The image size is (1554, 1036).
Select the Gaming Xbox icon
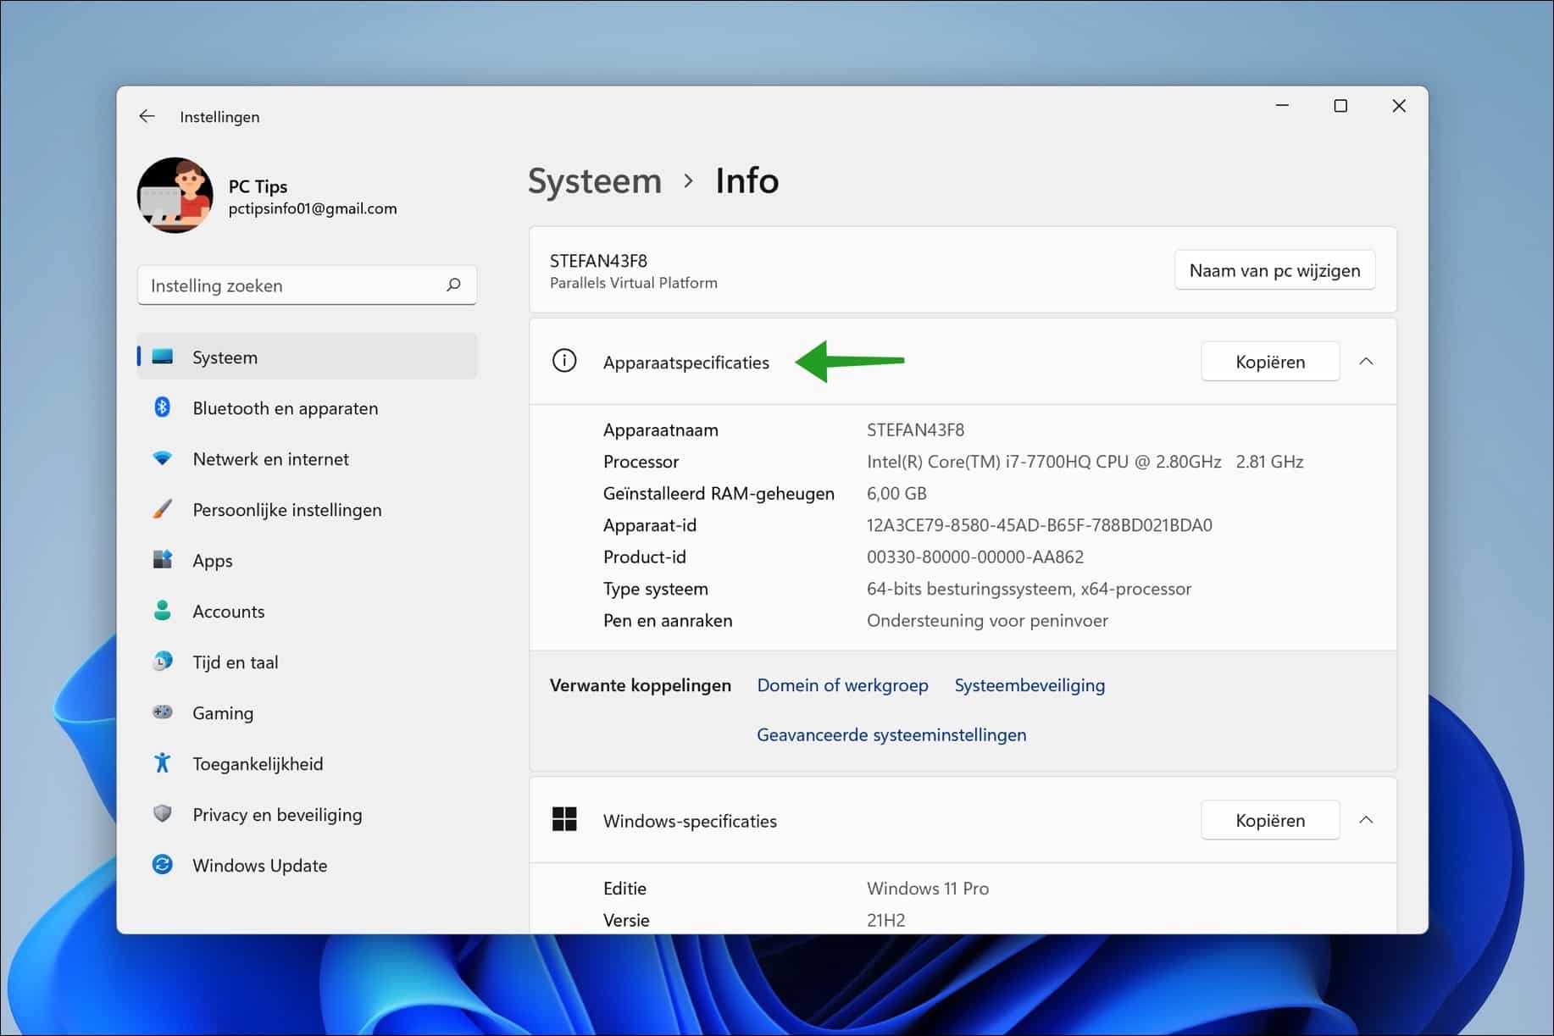[163, 712]
